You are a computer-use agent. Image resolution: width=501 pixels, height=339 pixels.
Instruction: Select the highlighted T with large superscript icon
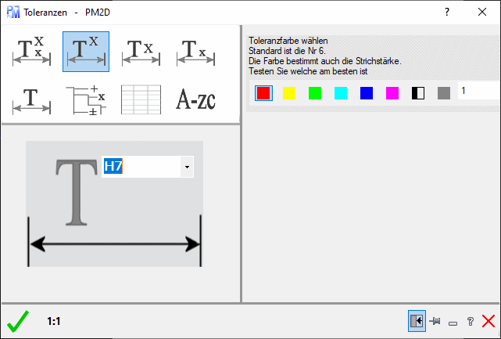click(85, 51)
